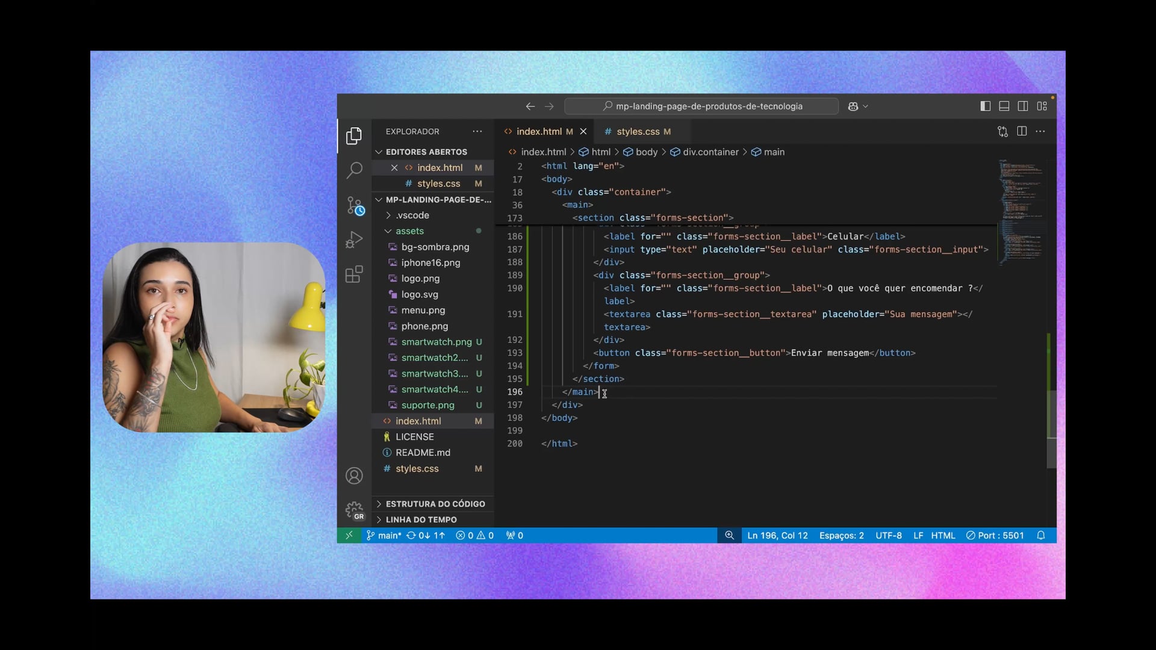
Task: Click the HTML language mode indicator
Action: click(x=943, y=535)
